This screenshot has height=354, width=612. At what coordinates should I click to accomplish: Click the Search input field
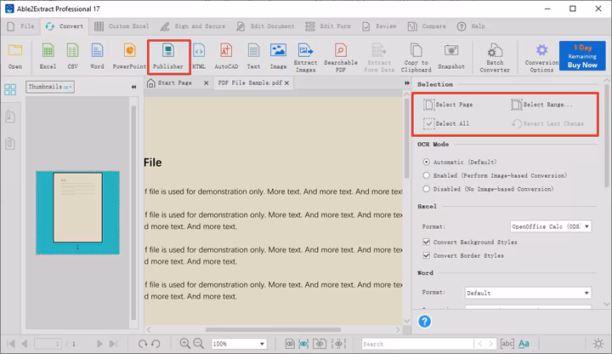coord(416,344)
